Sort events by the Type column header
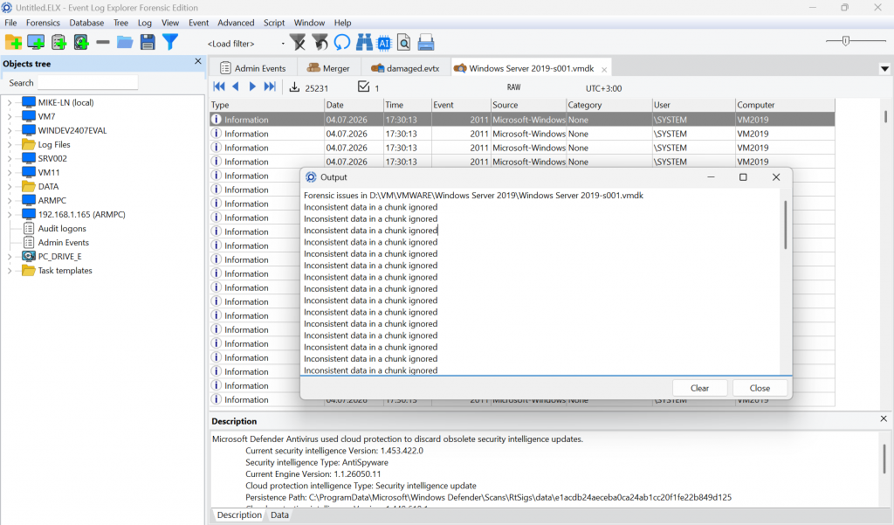The width and height of the screenshot is (894, 525). point(266,105)
